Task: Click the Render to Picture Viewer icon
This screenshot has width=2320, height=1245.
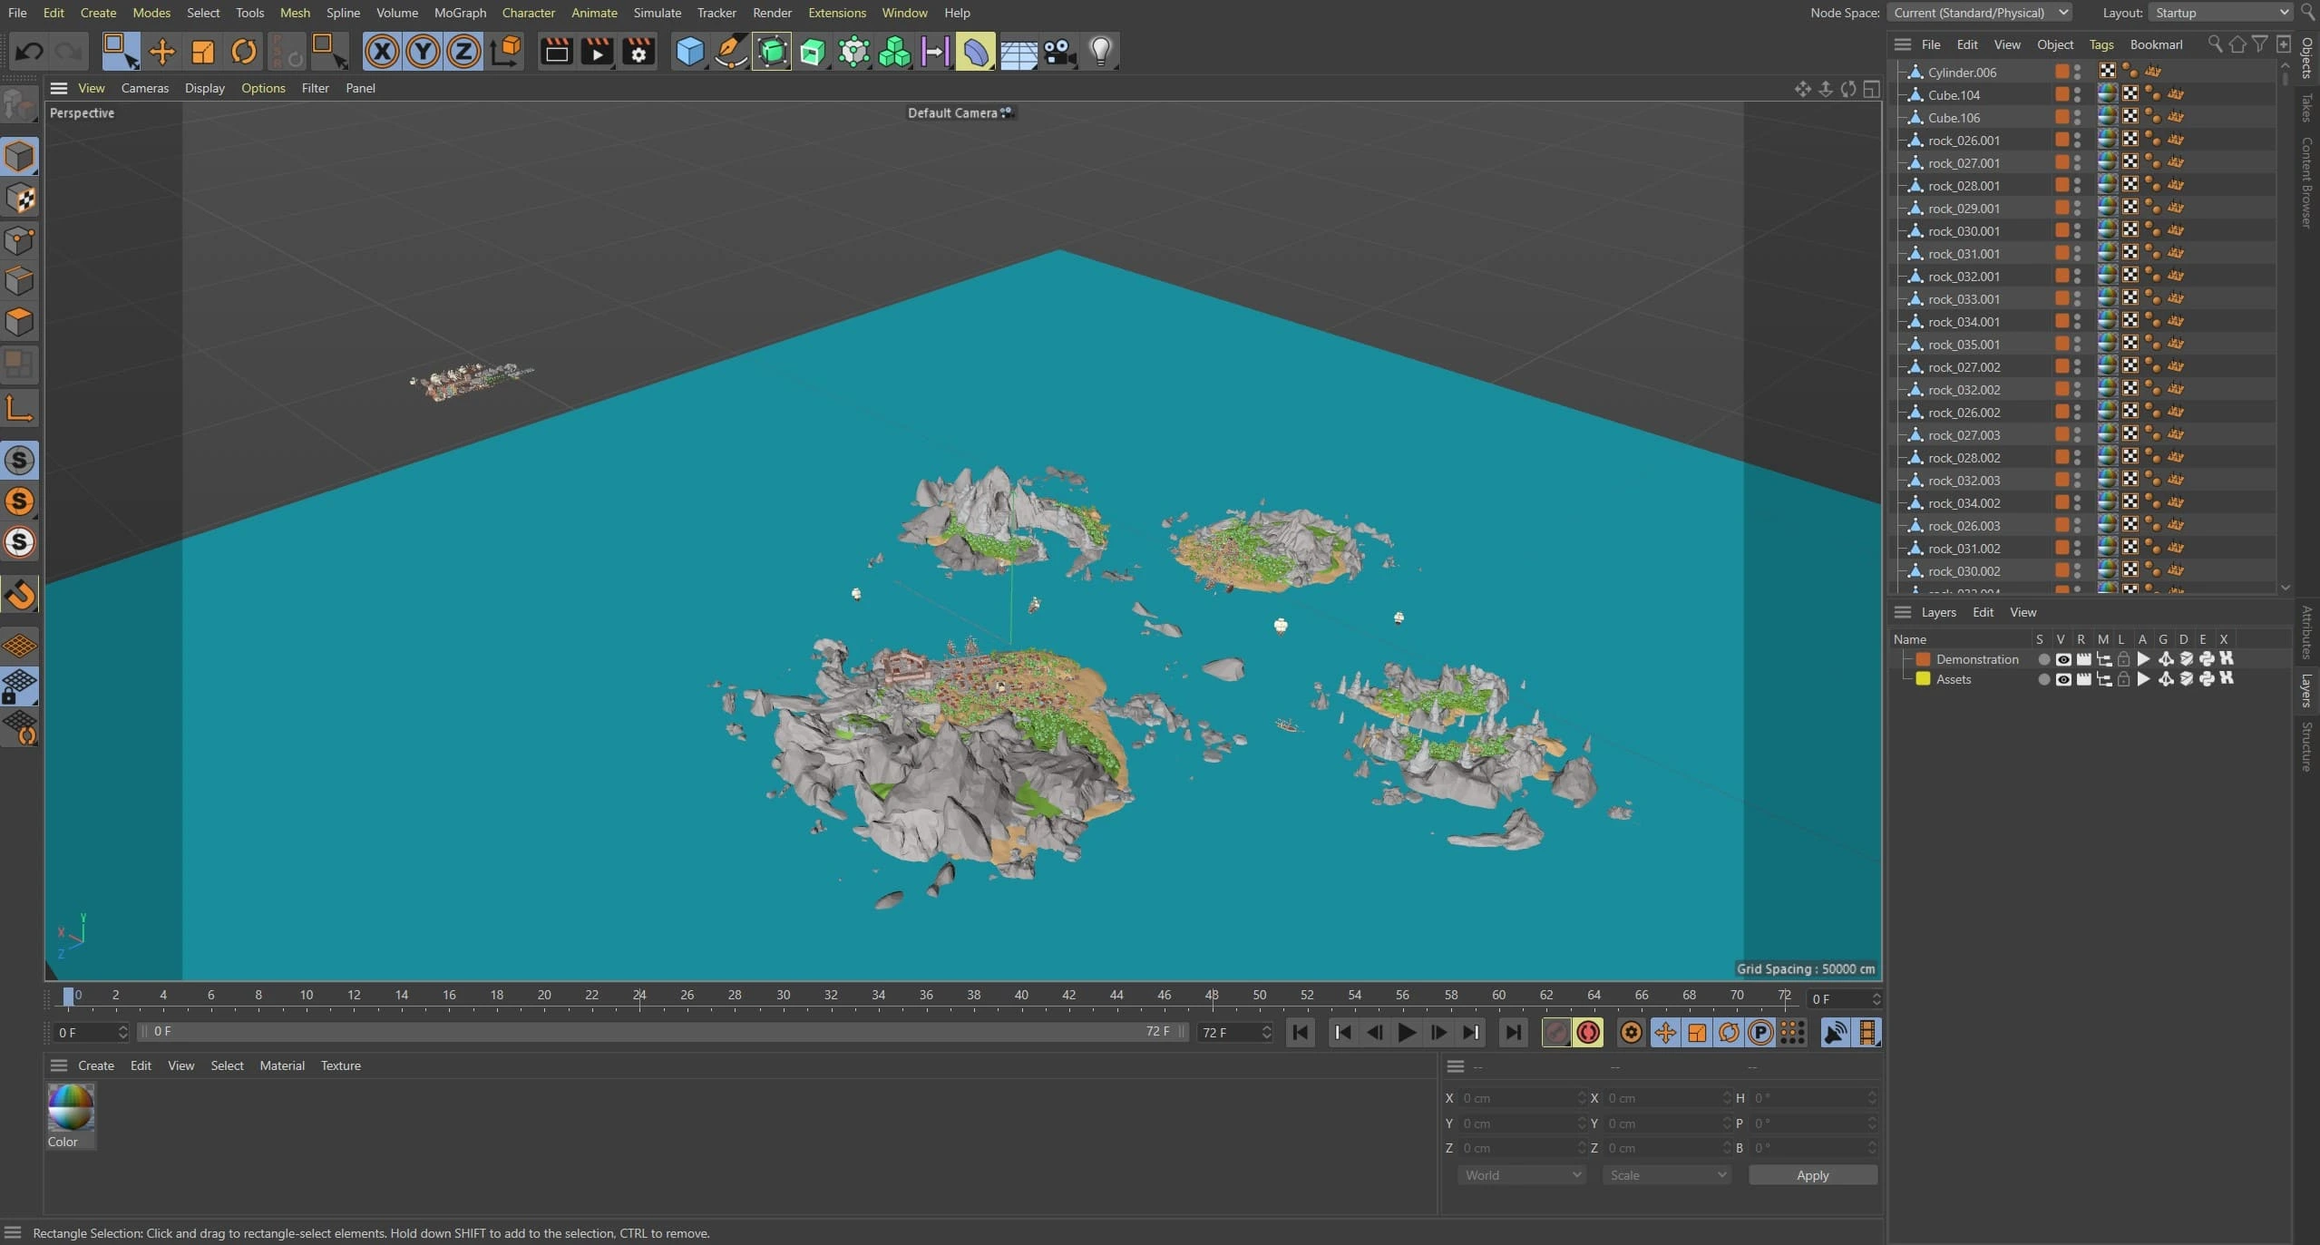Action: coord(597,52)
